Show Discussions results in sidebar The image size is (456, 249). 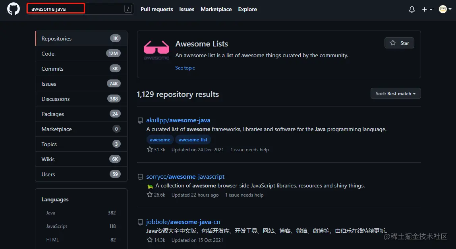[81, 99]
